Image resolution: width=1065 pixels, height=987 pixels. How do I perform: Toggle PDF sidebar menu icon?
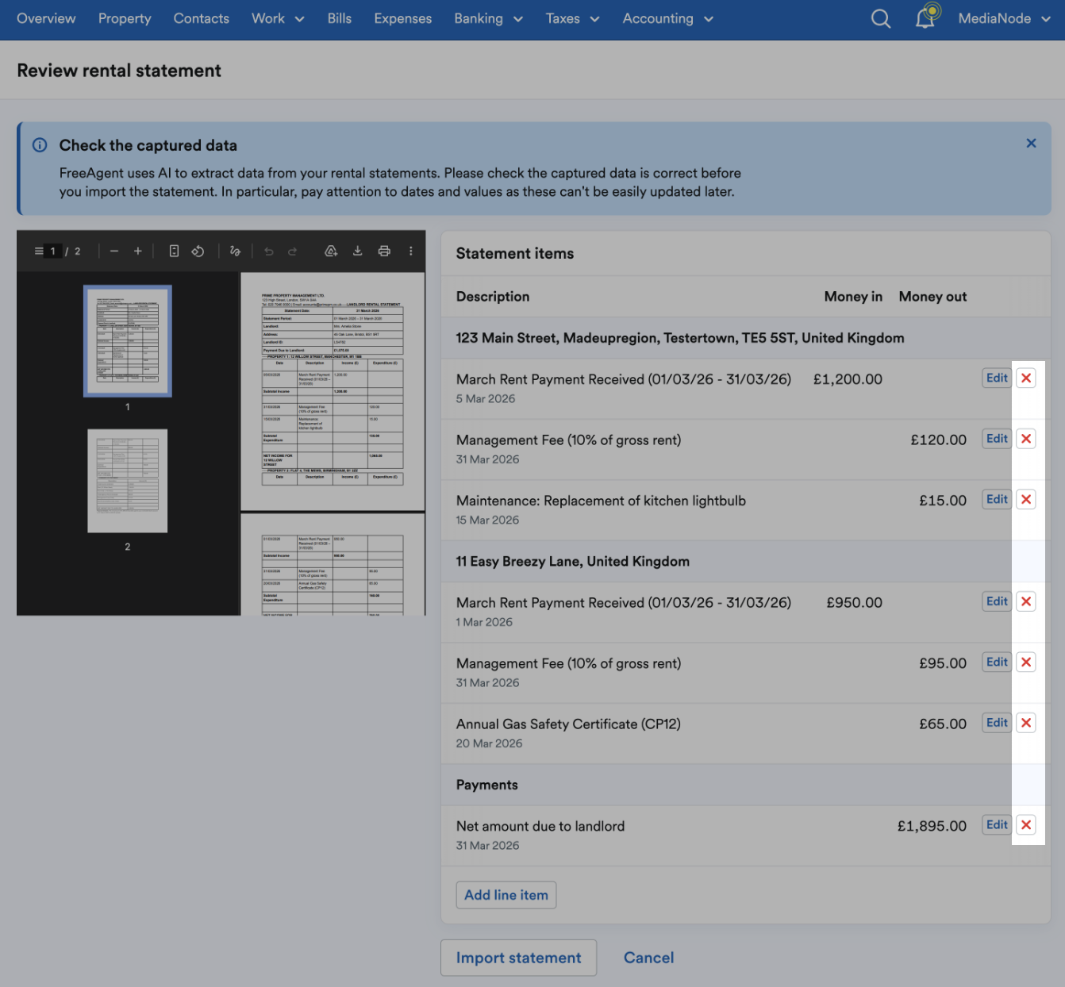pos(39,252)
